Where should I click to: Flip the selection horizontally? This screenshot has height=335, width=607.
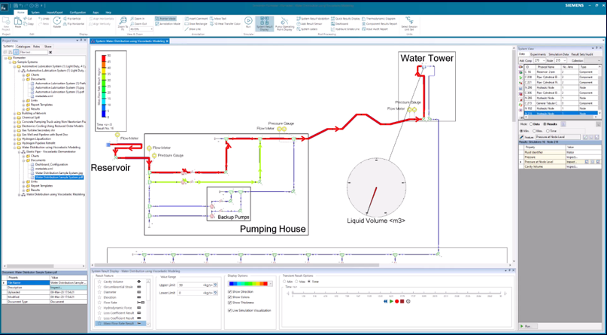[73, 23]
